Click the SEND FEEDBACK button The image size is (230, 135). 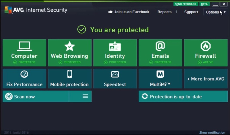click(x=185, y=4)
